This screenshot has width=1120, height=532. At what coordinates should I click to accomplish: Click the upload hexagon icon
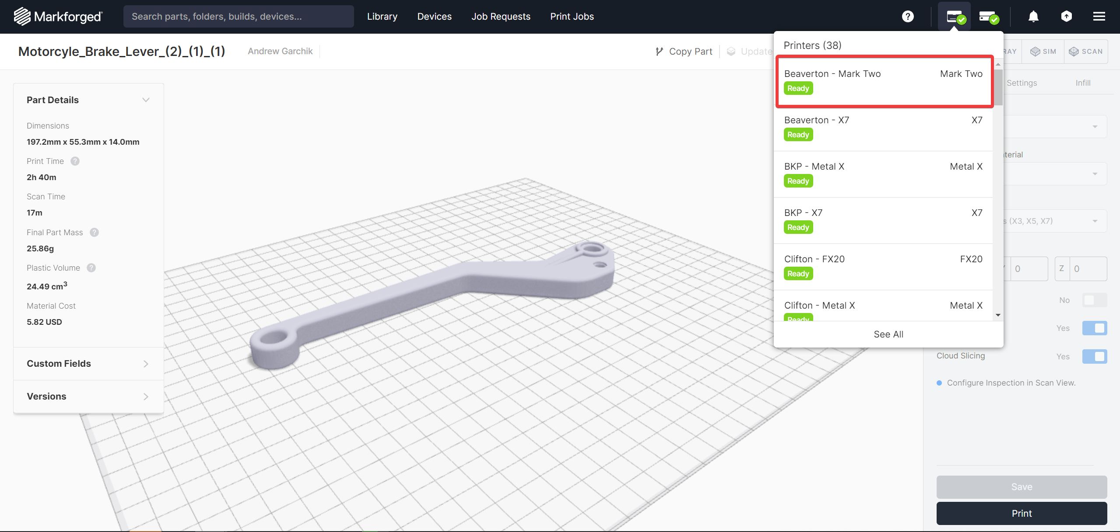click(1067, 17)
